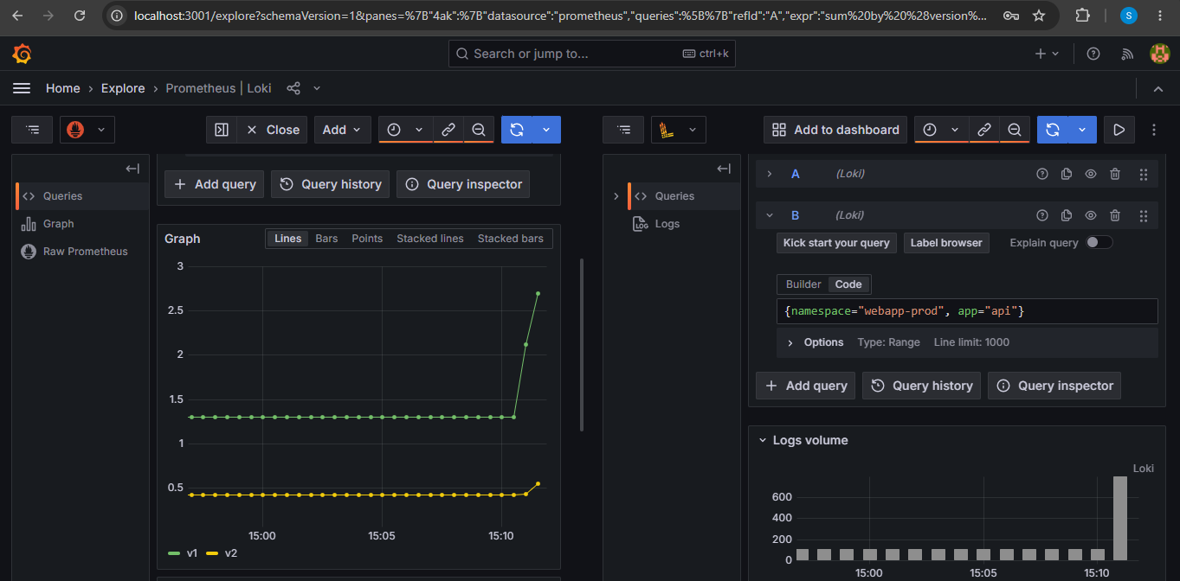Open the help question mark icon
Image resolution: width=1180 pixels, height=581 pixels.
[x=1093, y=54]
